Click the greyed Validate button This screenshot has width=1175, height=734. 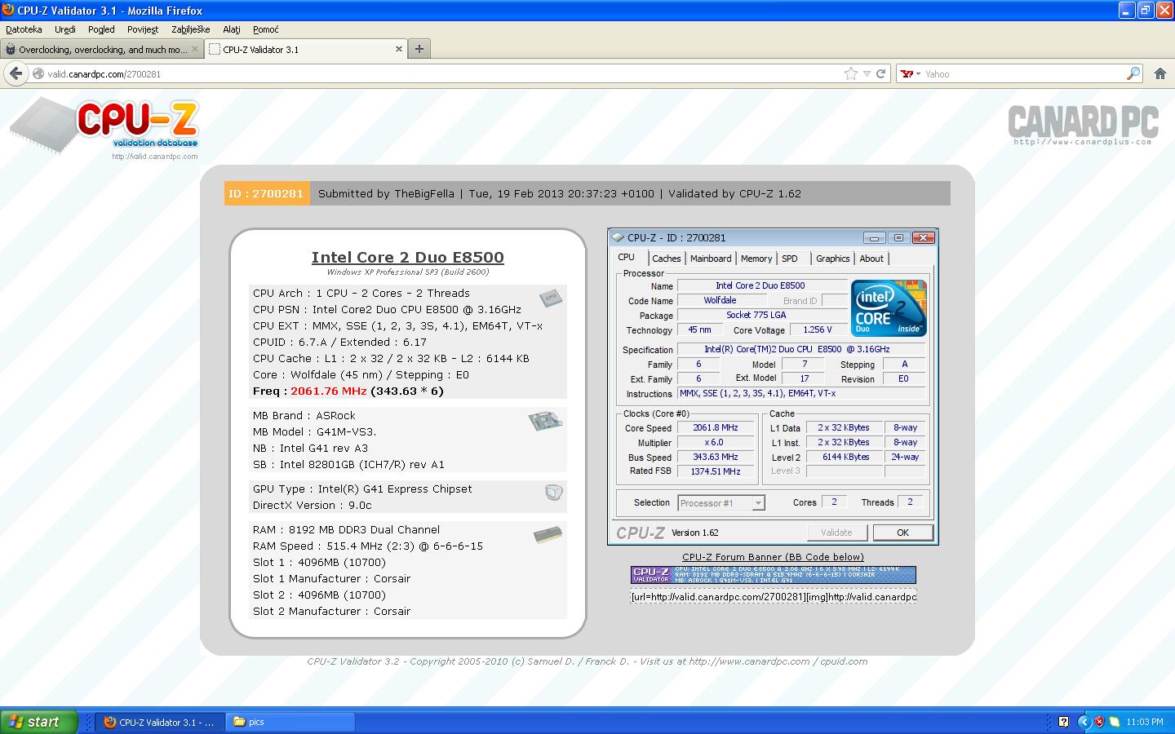836,533
